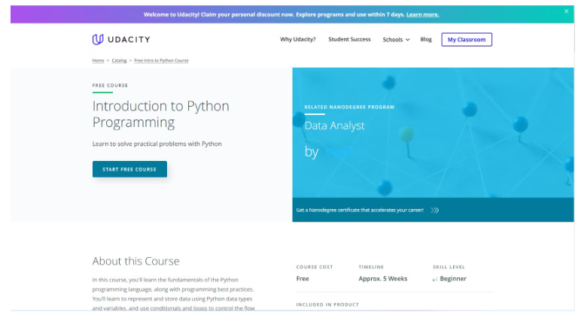Click the Approx. 5 Weeks timeline value
578x315 pixels.
click(x=383, y=279)
